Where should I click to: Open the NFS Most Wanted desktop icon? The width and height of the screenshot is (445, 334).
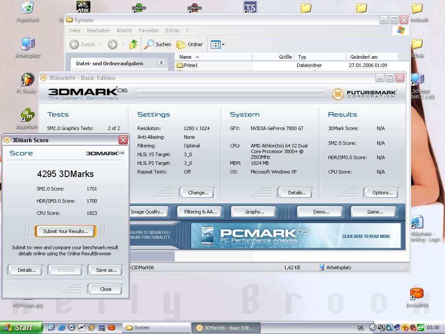pyautogui.click(x=83, y=7)
